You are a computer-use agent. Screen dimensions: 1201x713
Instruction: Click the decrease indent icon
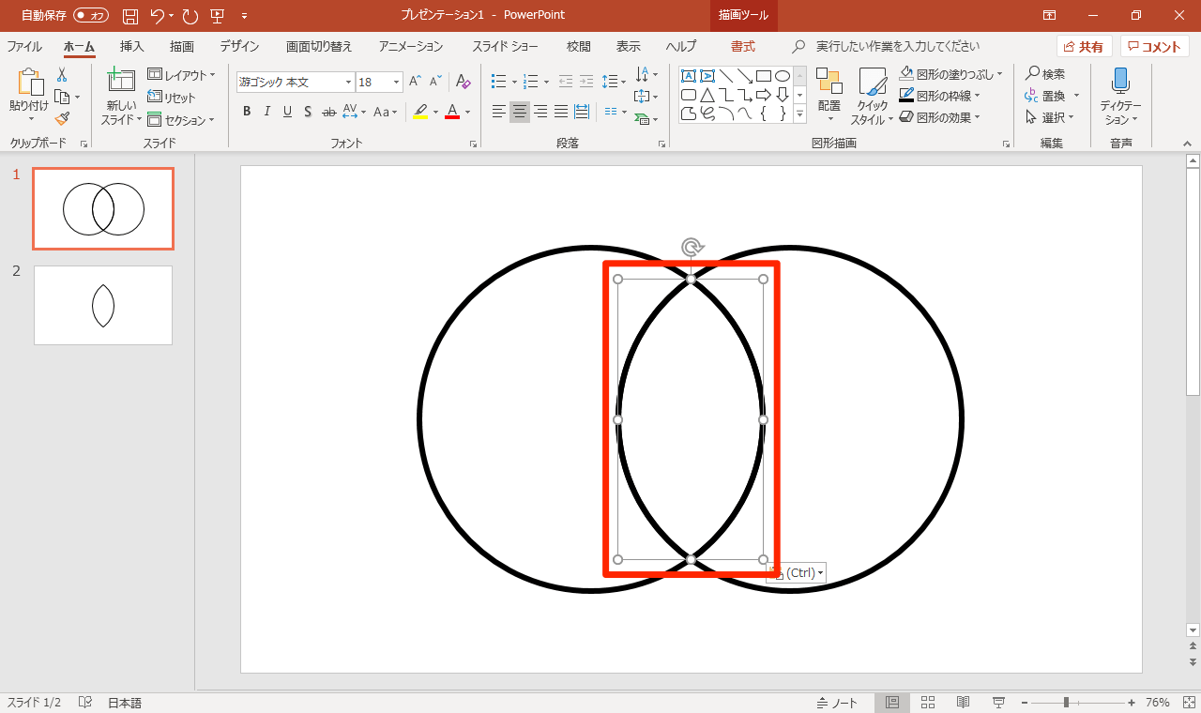click(x=566, y=83)
